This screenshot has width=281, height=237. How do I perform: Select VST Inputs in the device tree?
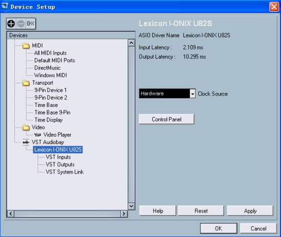[x=58, y=157]
